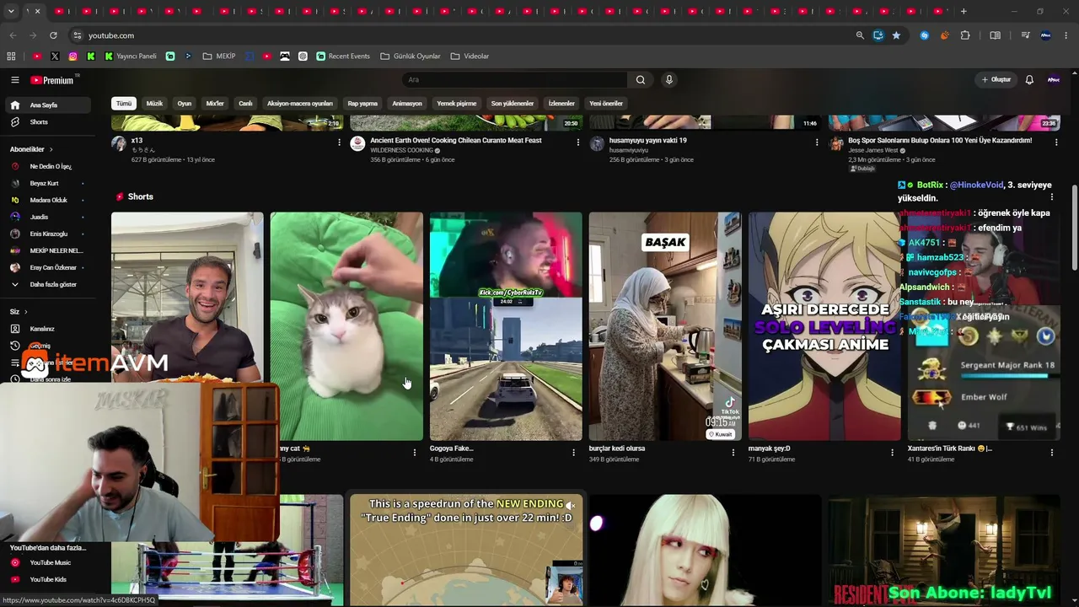Screen dimensions: 1079x607
Task: Go to YouTube Premium home via logo
Action: coord(53,80)
